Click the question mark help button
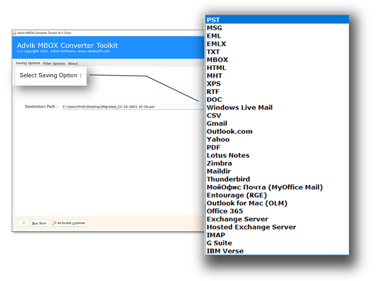Viewport: 378px width, 281px height. [x=23, y=223]
